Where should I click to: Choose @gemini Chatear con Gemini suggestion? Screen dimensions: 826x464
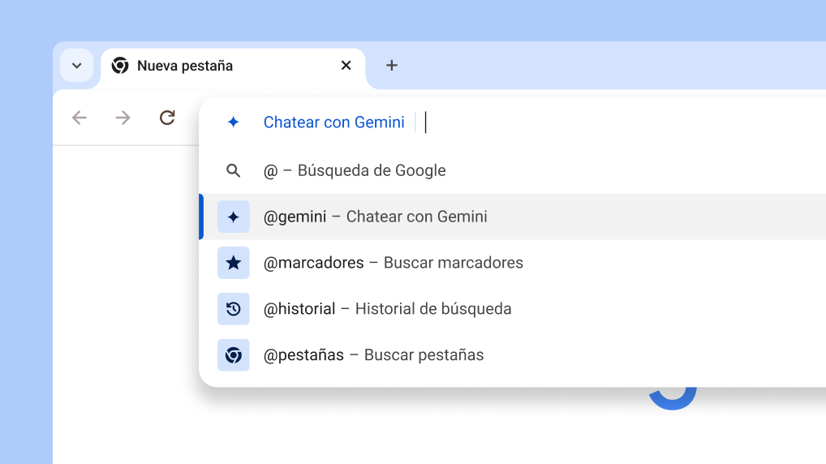513,217
